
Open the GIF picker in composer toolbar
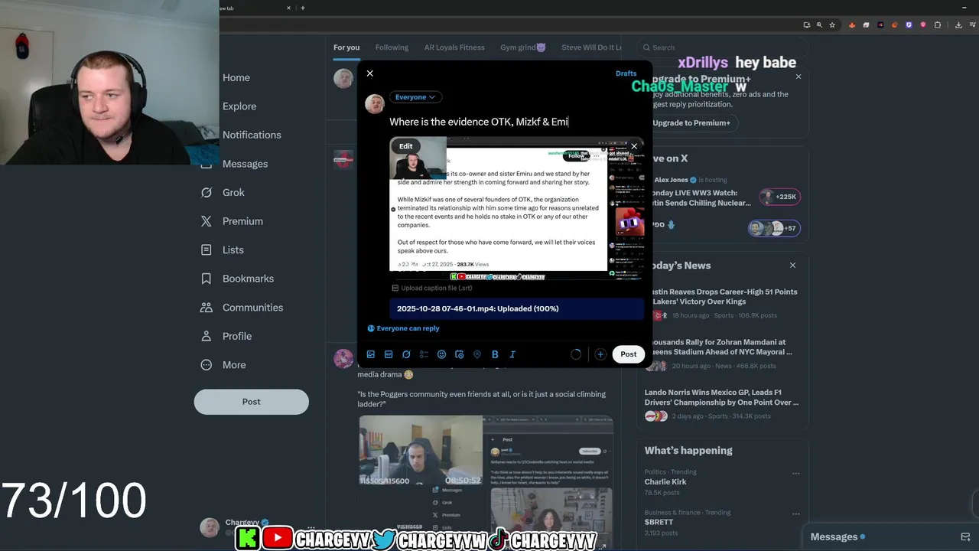389,354
